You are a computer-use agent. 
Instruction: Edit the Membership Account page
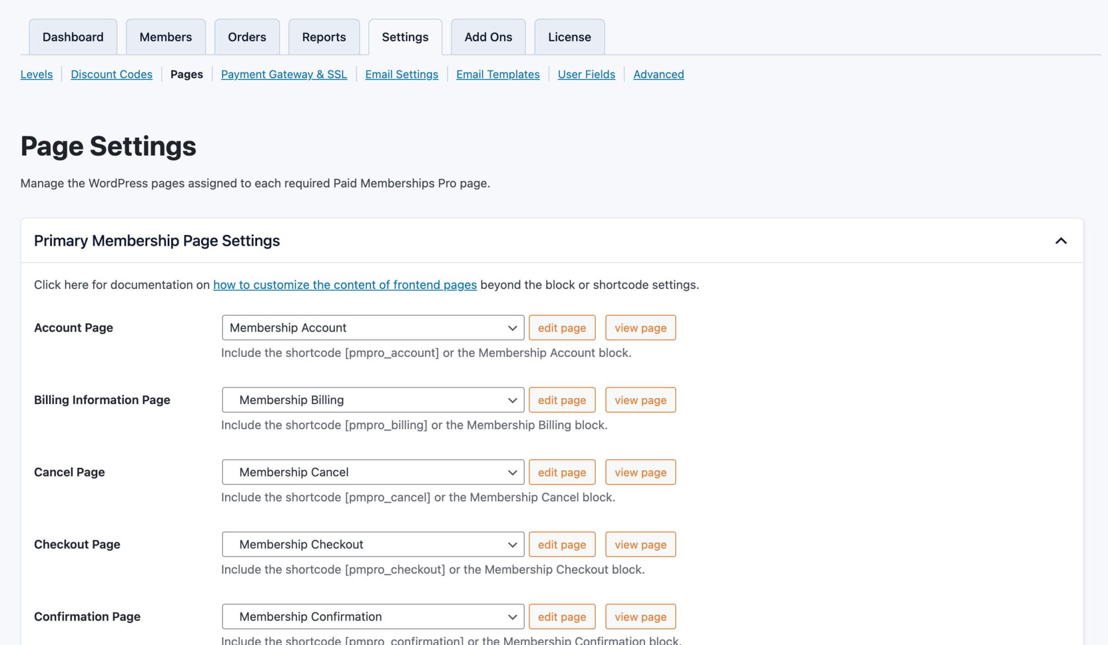pyautogui.click(x=562, y=327)
